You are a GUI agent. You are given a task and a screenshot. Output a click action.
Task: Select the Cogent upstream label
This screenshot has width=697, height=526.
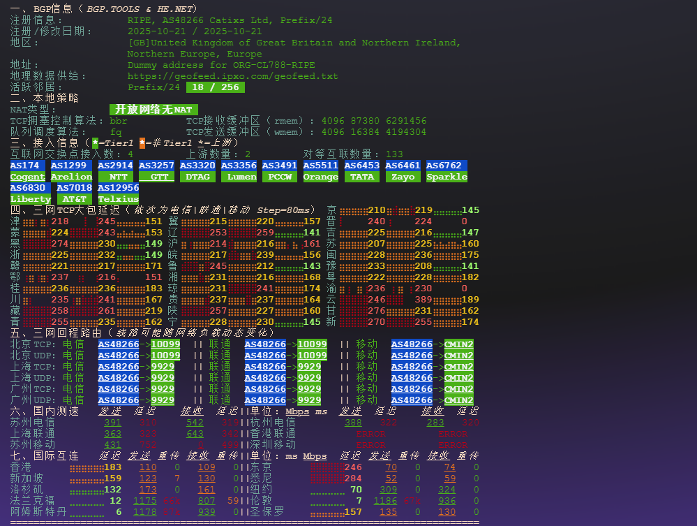(27, 177)
